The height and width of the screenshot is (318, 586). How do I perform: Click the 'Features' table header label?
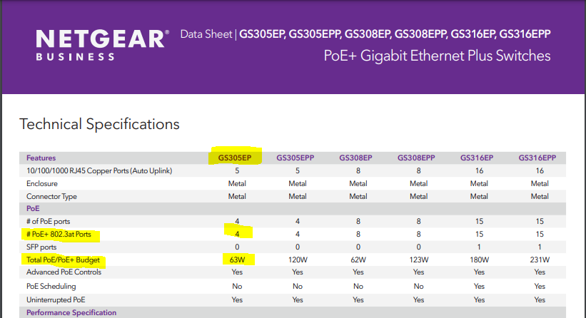tap(41, 158)
